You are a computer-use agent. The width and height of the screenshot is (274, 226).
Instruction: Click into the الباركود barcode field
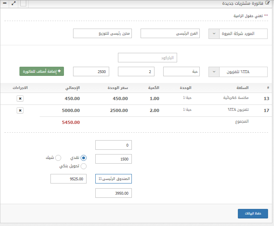click(x=147, y=58)
